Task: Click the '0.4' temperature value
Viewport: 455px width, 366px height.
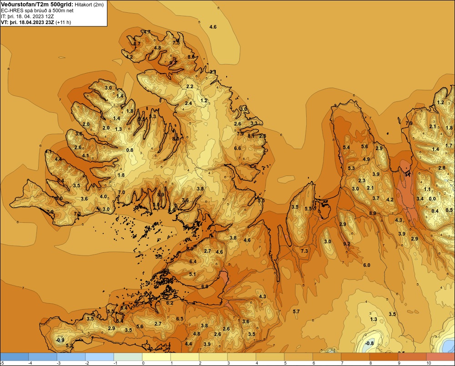Action: coord(435,211)
